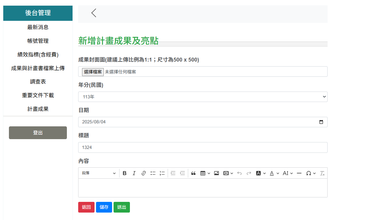382x220 pixels.
Task: Click the 標題 title input field
Action: 203,147
